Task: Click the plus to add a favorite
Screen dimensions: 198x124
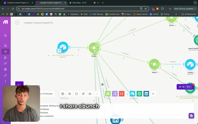Action: (153, 94)
